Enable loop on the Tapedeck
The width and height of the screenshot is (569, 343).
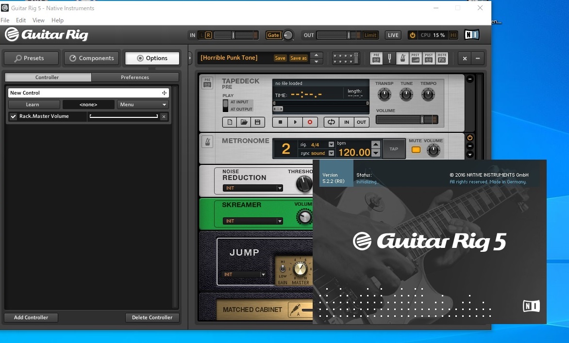tap(331, 122)
